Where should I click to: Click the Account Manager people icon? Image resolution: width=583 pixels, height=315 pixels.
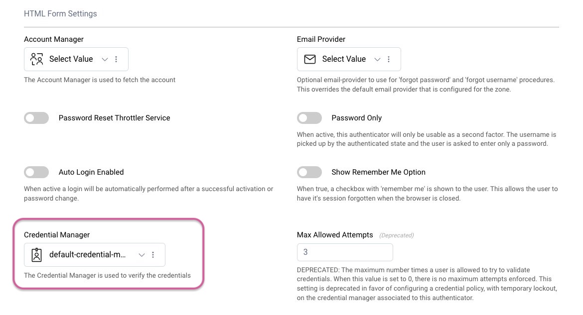[x=36, y=59]
